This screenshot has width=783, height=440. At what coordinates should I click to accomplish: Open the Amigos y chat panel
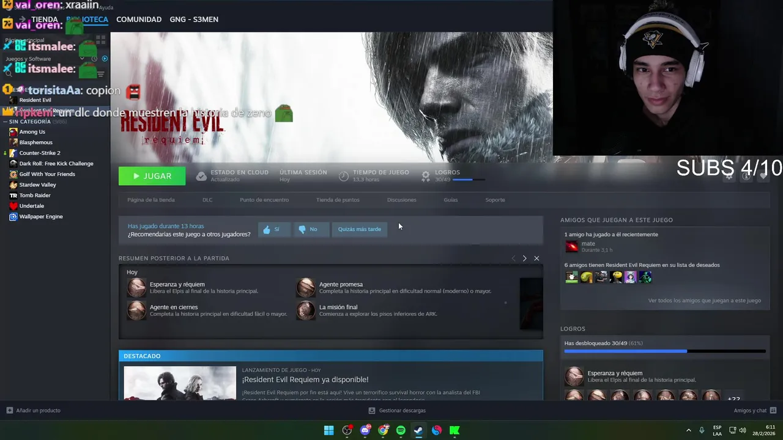pos(755,411)
